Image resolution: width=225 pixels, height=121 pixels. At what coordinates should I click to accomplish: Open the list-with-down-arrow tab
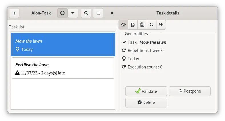161,25
